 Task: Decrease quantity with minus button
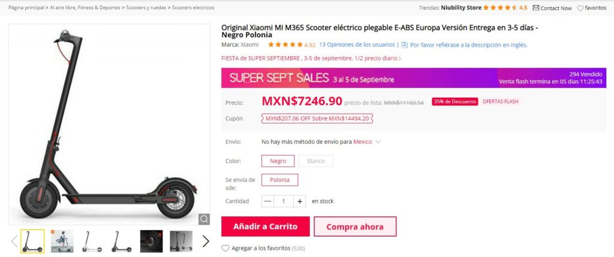coord(267,201)
